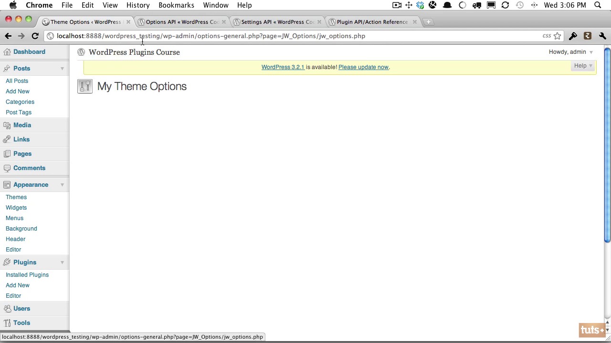This screenshot has width=611, height=343.
Task: Click the Dashboard house icon
Action: (x=7, y=51)
